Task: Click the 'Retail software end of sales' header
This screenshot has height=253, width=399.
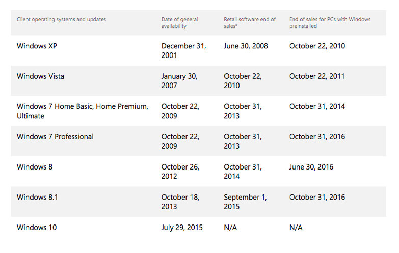Action: click(250, 23)
